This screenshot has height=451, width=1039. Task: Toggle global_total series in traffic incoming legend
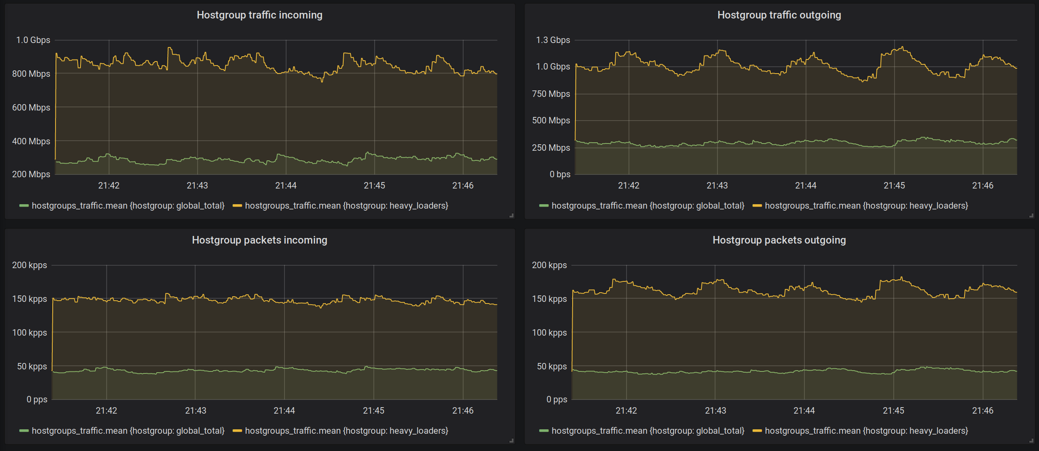click(128, 206)
